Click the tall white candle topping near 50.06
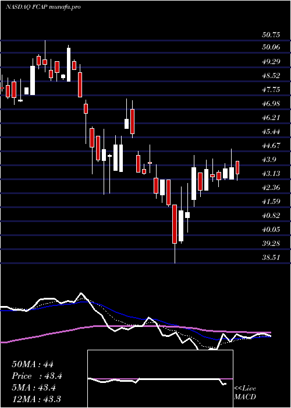Viewport: 291px width, 408px height. coord(69,65)
